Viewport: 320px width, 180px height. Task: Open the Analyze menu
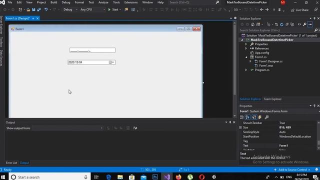(103, 2)
